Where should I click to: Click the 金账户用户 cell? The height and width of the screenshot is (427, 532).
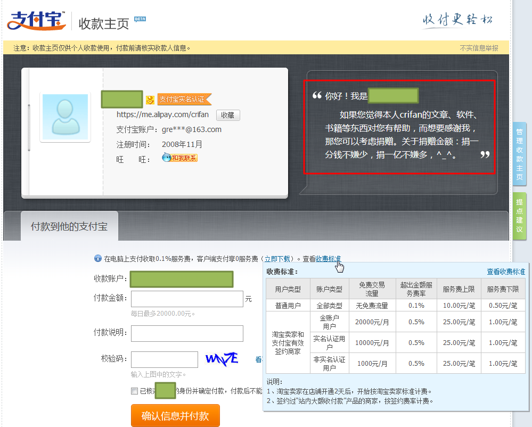click(330, 322)
